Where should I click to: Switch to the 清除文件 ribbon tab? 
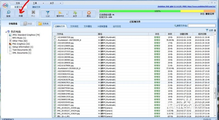pos(36,7)
